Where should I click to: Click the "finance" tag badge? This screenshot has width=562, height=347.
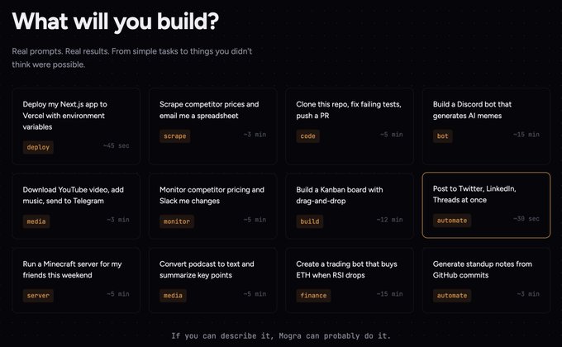pos(314,294)
